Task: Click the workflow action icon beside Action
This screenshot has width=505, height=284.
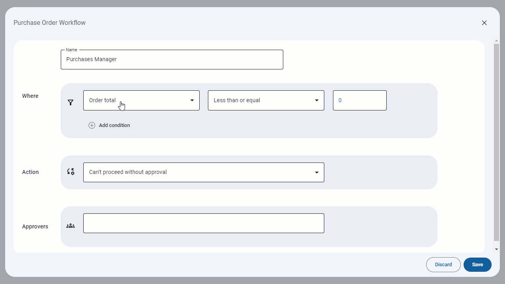Action: click(71, 172)
